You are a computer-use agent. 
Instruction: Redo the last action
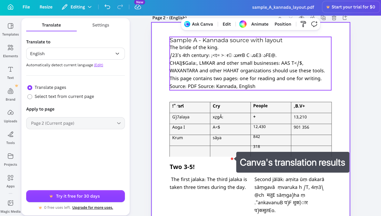(x=120, y=7)
